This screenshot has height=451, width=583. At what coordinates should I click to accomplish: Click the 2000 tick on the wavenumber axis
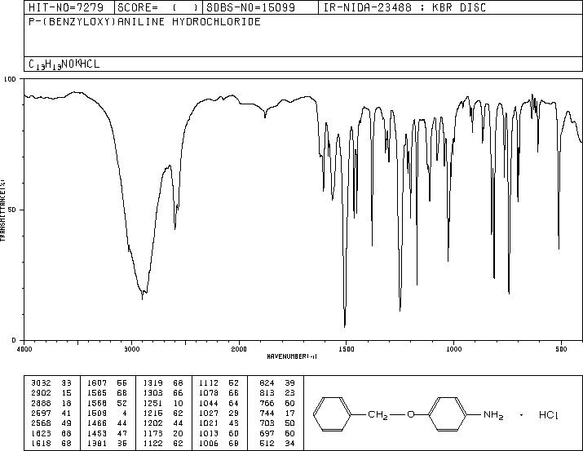pos(239,349)
